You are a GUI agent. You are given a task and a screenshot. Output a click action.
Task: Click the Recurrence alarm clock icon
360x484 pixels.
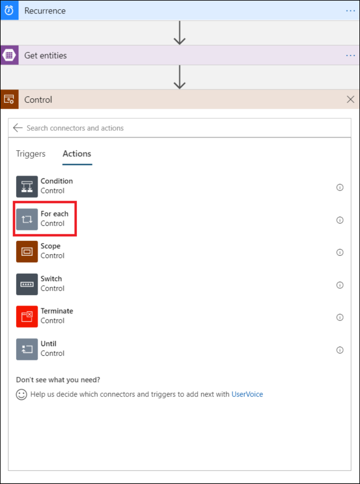click(x=9, y=10)
